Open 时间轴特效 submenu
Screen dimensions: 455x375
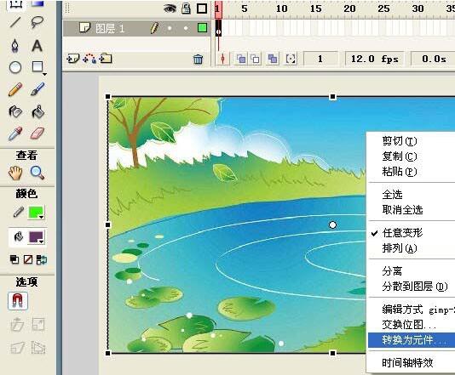(407, 362)
